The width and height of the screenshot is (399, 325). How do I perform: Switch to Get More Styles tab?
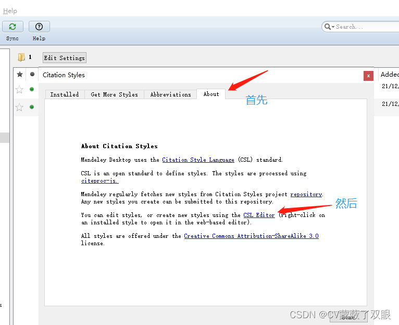(x=114, y=94)
